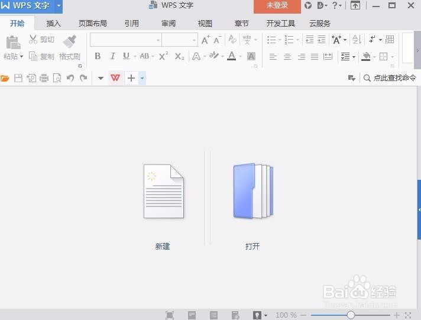Switch to the 开发工具 tab
Screen dimensions: 421x320
[x=281, y=24]
